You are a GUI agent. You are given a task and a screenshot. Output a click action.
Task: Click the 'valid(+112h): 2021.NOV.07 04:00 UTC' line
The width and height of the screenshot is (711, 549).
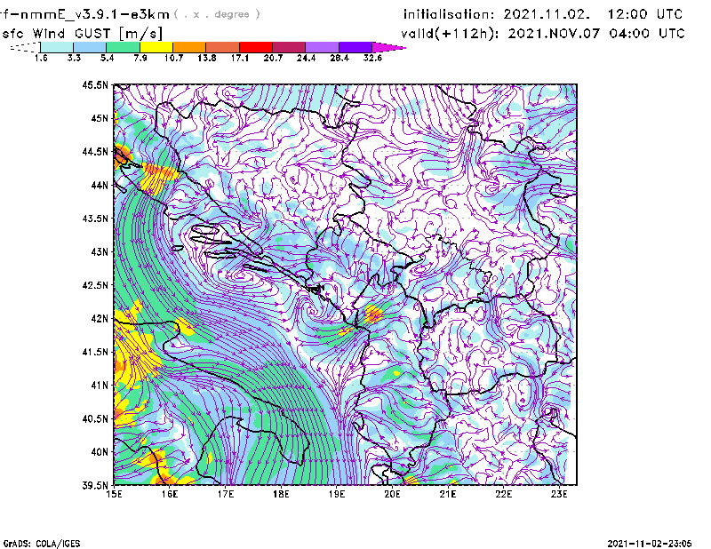(x=543, y=34)
